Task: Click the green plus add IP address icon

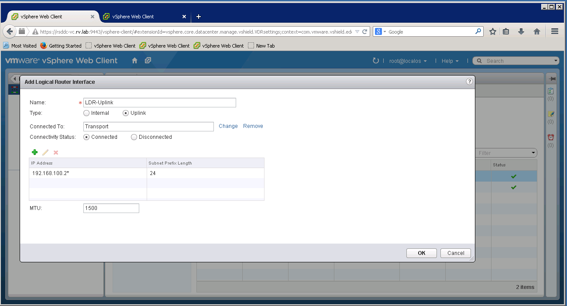Action: point(35,152)
